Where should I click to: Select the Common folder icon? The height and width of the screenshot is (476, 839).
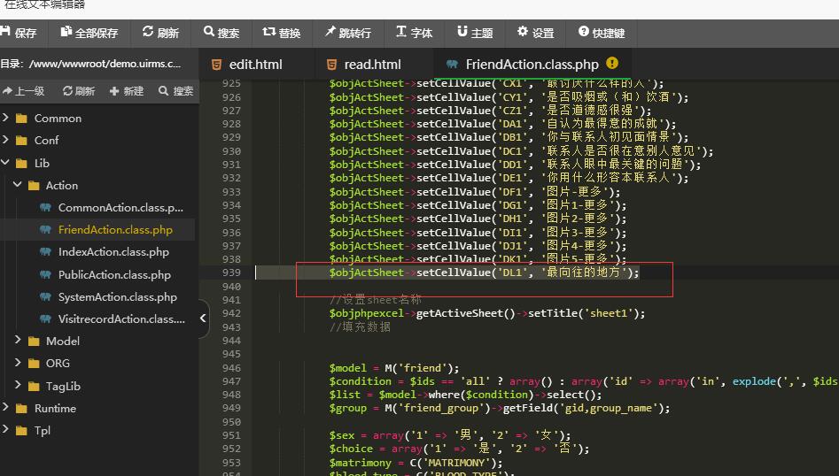(x=21, y=119)
